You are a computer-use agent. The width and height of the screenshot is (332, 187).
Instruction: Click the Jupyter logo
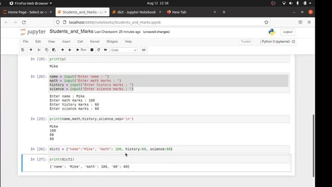click(x=33, y=32)
